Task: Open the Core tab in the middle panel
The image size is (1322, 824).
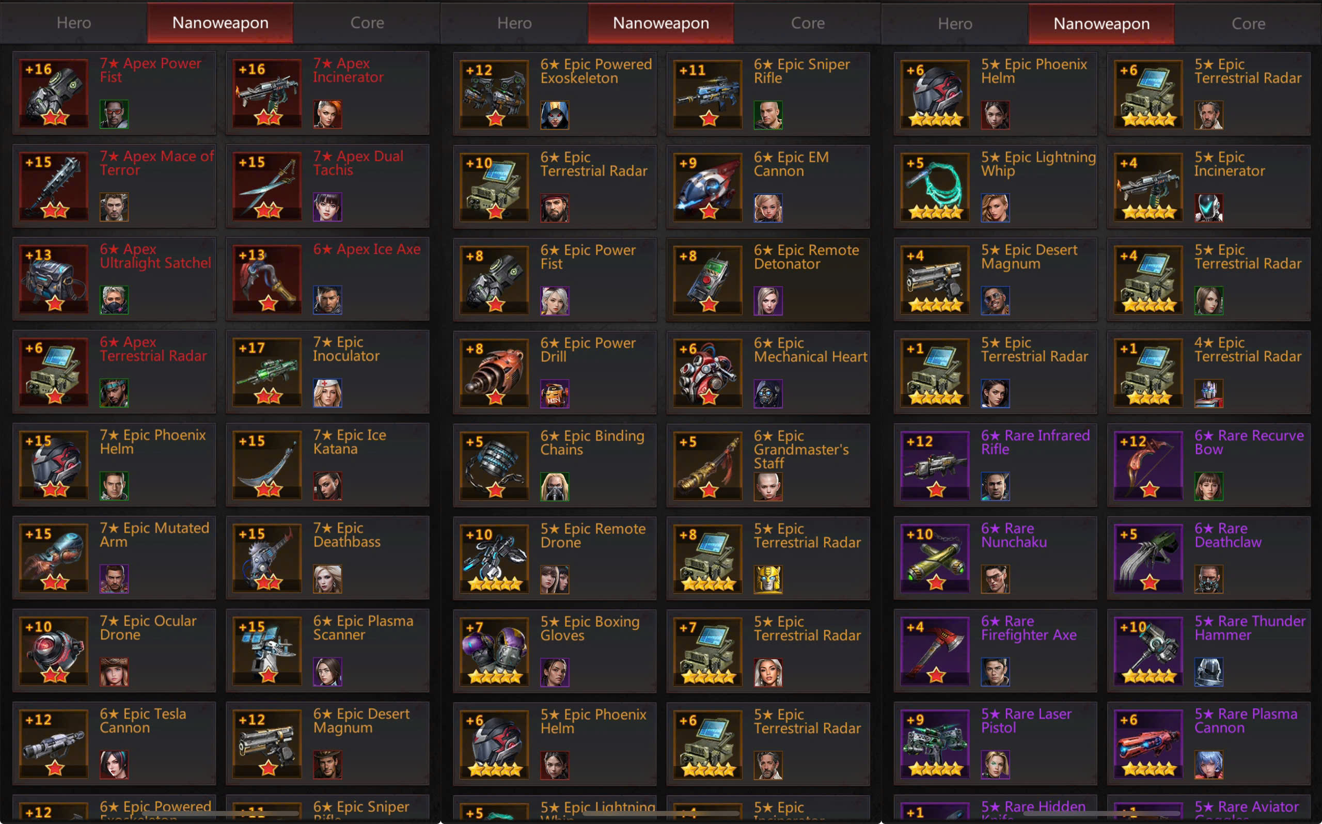Action: [x=808, y=23]
